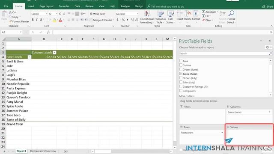
Task: Open the Row Labels filter dropdown
Action: click(x=30, y=57)
